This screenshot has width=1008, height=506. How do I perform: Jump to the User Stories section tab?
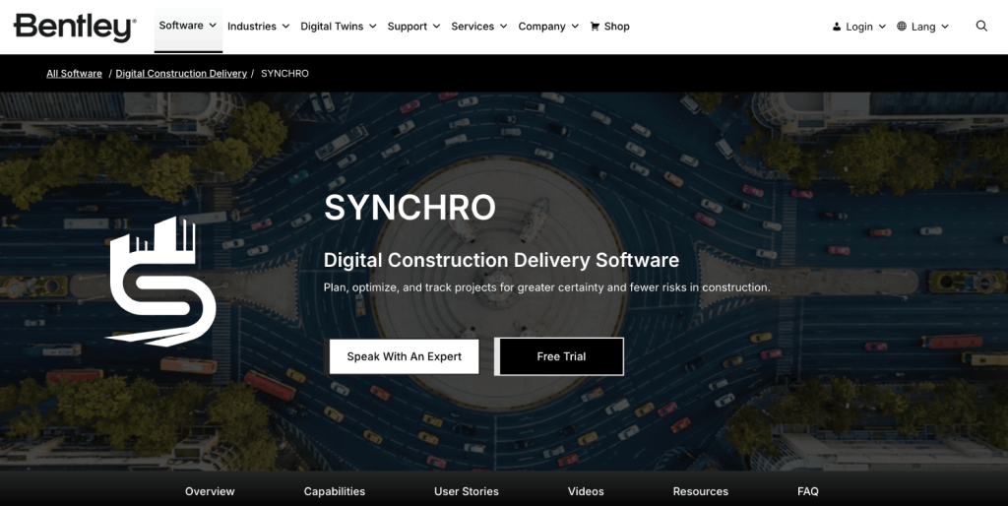(x=466, y=491)
